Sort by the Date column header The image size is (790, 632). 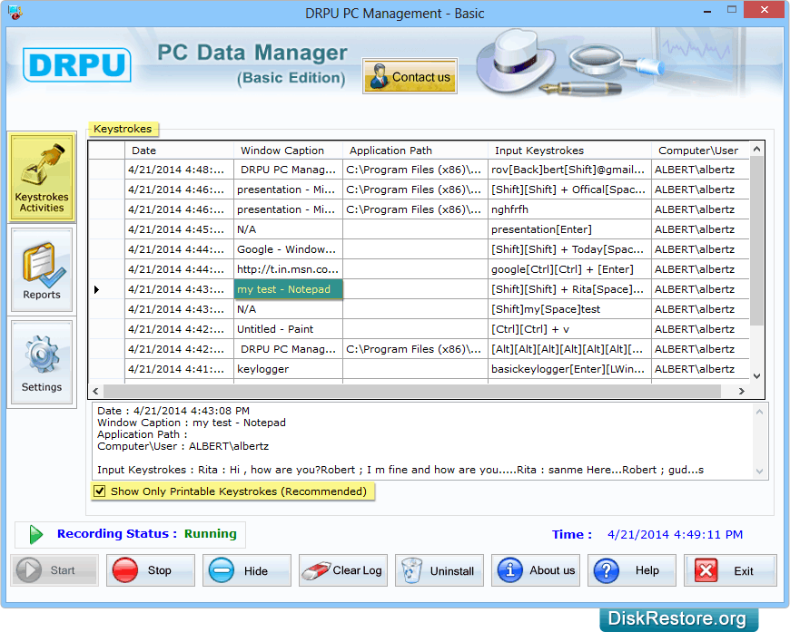pos(180,151)
